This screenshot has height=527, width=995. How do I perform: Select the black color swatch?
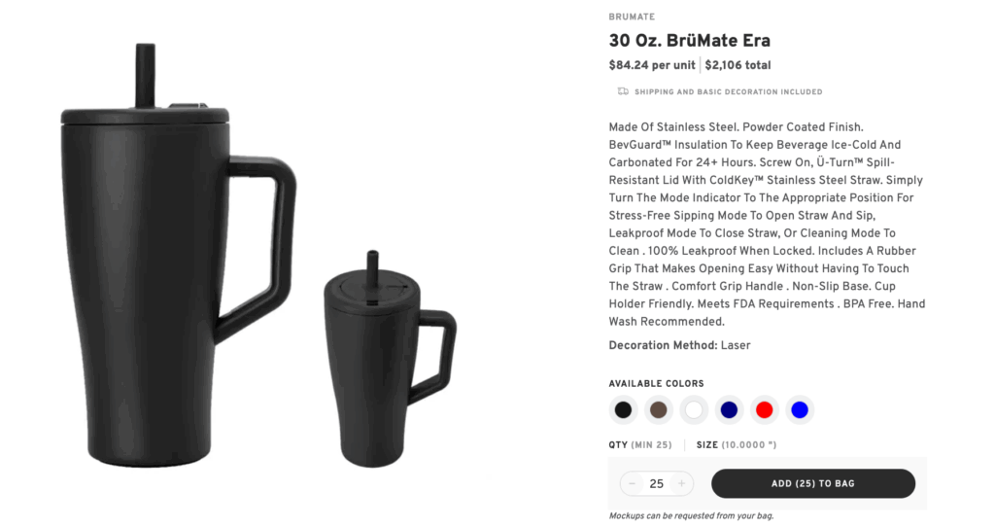623,409
